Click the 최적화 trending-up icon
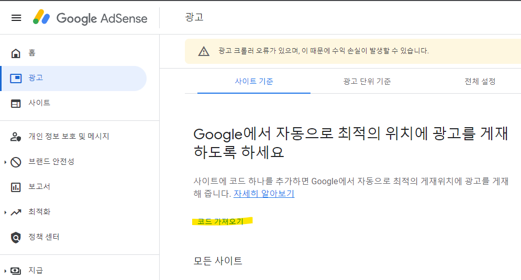521x280 pixels. pos(16,212)
